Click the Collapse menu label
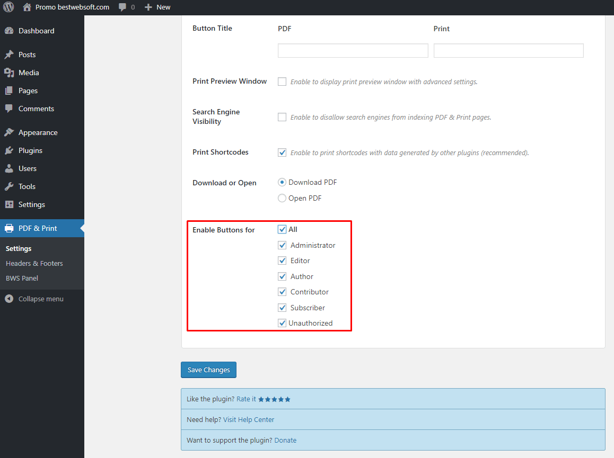 tap(41, 299)
